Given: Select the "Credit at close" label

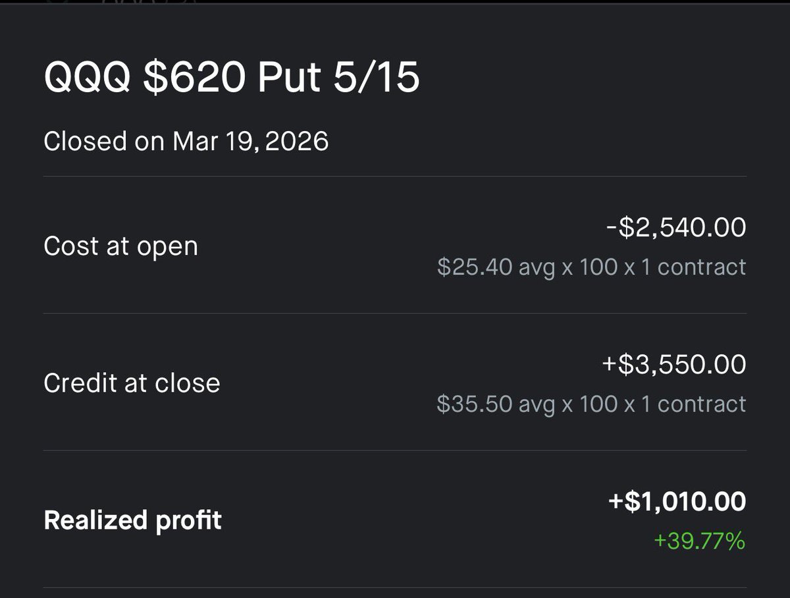Looking at the screenshot, I should pos(132,383).
